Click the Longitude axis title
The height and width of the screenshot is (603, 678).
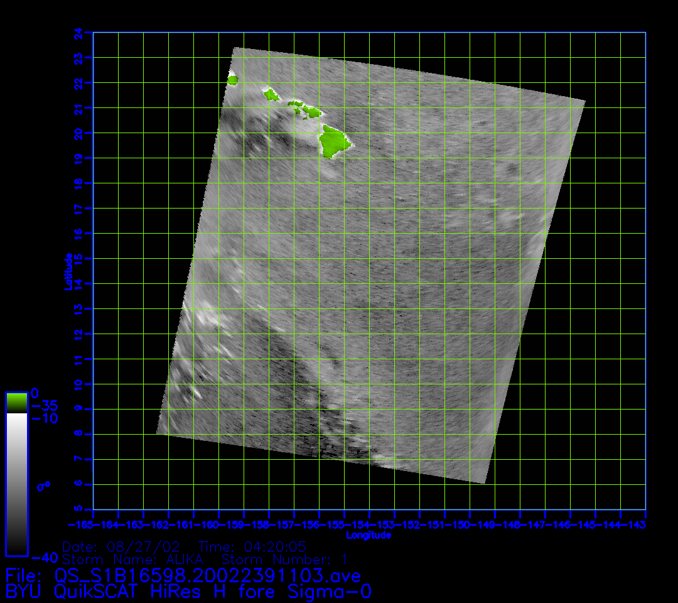click(x=369, y=535)
